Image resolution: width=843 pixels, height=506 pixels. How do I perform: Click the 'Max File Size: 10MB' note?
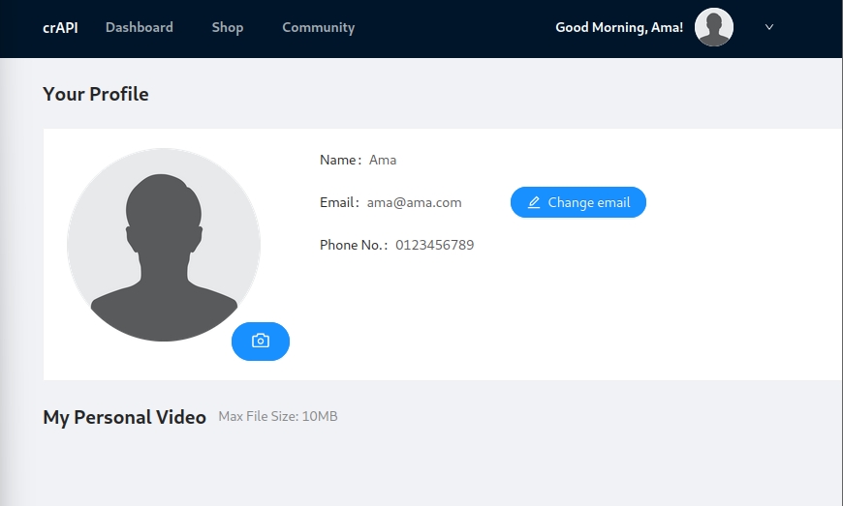point(278,417)
